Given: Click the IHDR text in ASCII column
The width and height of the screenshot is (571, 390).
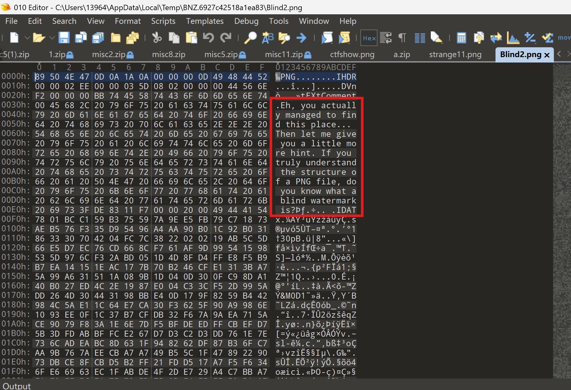Looking at the screenshot, I should [346, 77].
